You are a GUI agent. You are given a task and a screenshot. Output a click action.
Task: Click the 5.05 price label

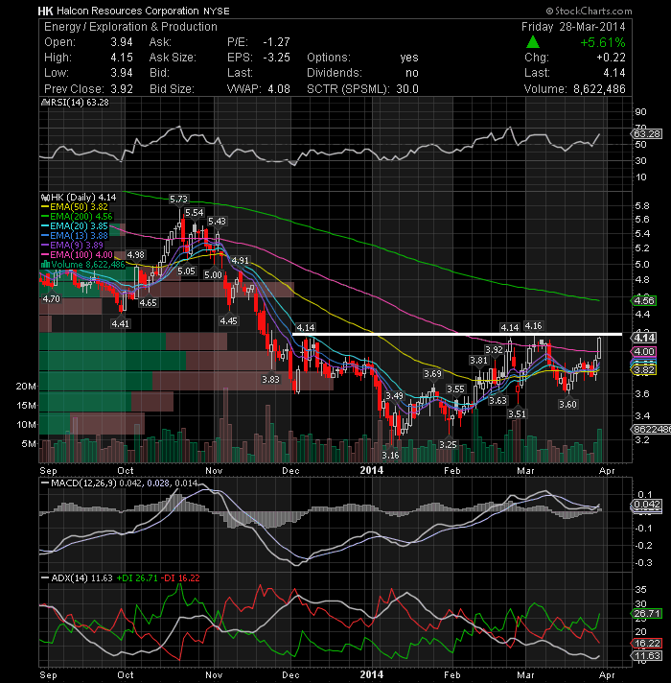(186, 271)
